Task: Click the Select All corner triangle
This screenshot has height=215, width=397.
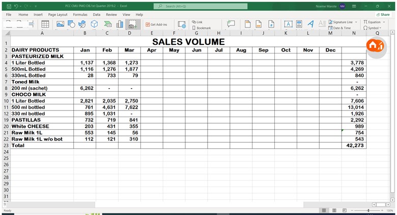Action: point(8,33)
